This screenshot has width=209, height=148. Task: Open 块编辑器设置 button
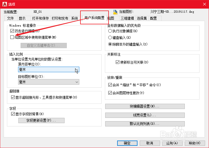145,106
